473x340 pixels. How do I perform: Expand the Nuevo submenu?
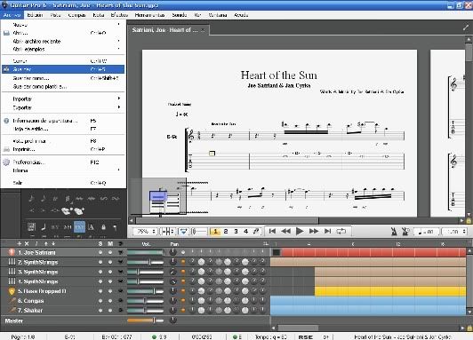tap(63, 25)
